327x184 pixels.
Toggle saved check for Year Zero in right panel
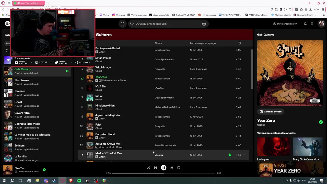click(321, 122)
